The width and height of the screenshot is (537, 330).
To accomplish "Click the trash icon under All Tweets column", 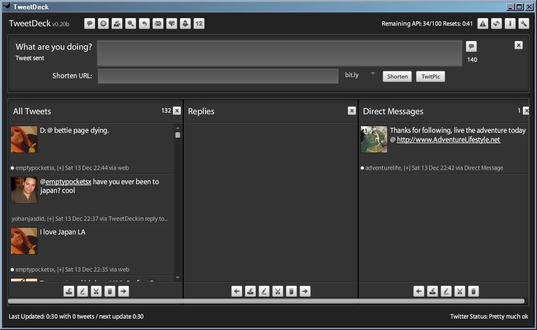I will pyautogui.click(x=110, y=291).
